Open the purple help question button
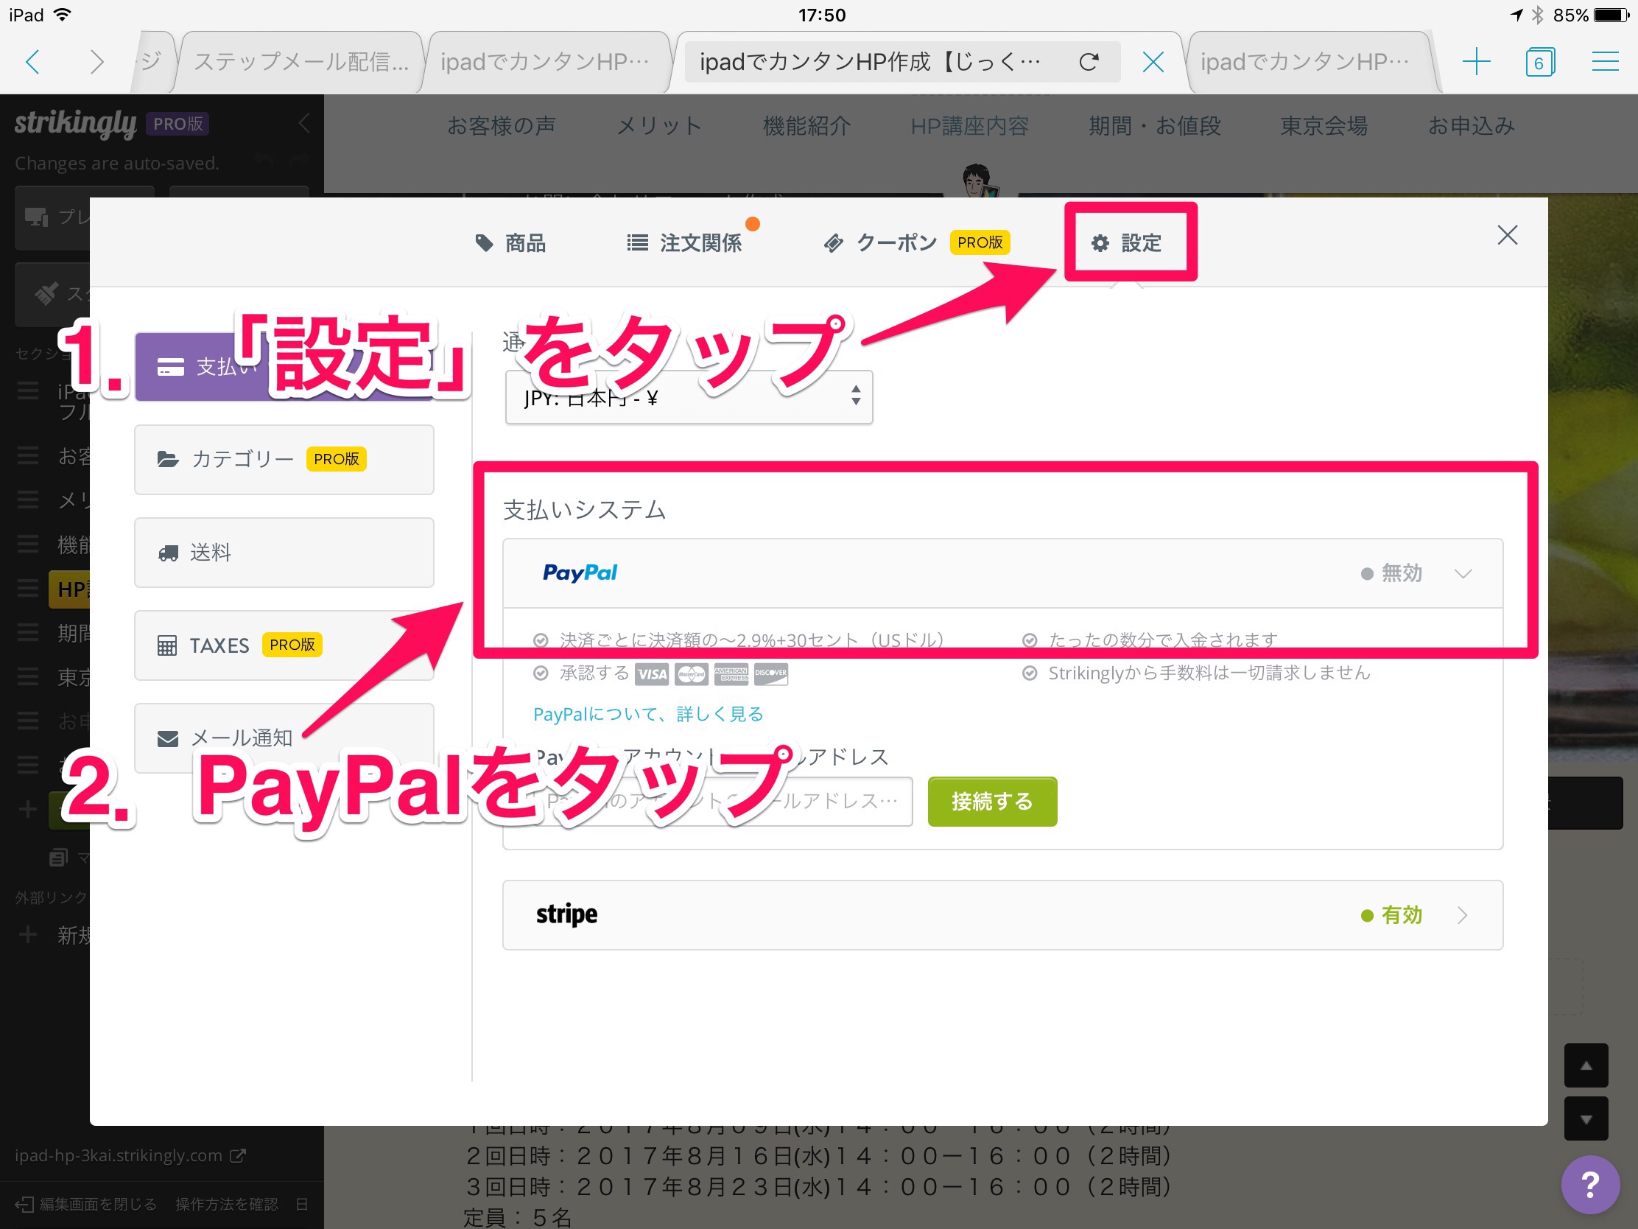This screenshot has width=1638, height=1229. tap(1590, 1184)
